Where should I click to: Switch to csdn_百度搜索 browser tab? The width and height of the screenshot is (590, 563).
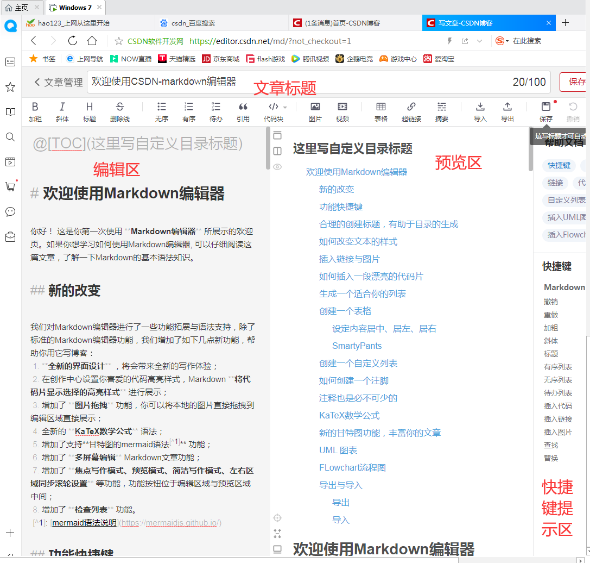pos(221,23)
